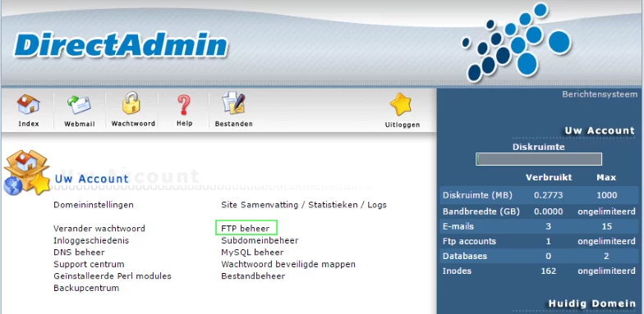Click the Uitloggen toolbar label
The width and height of the screenshot is (644, 314).
point(402,125)
